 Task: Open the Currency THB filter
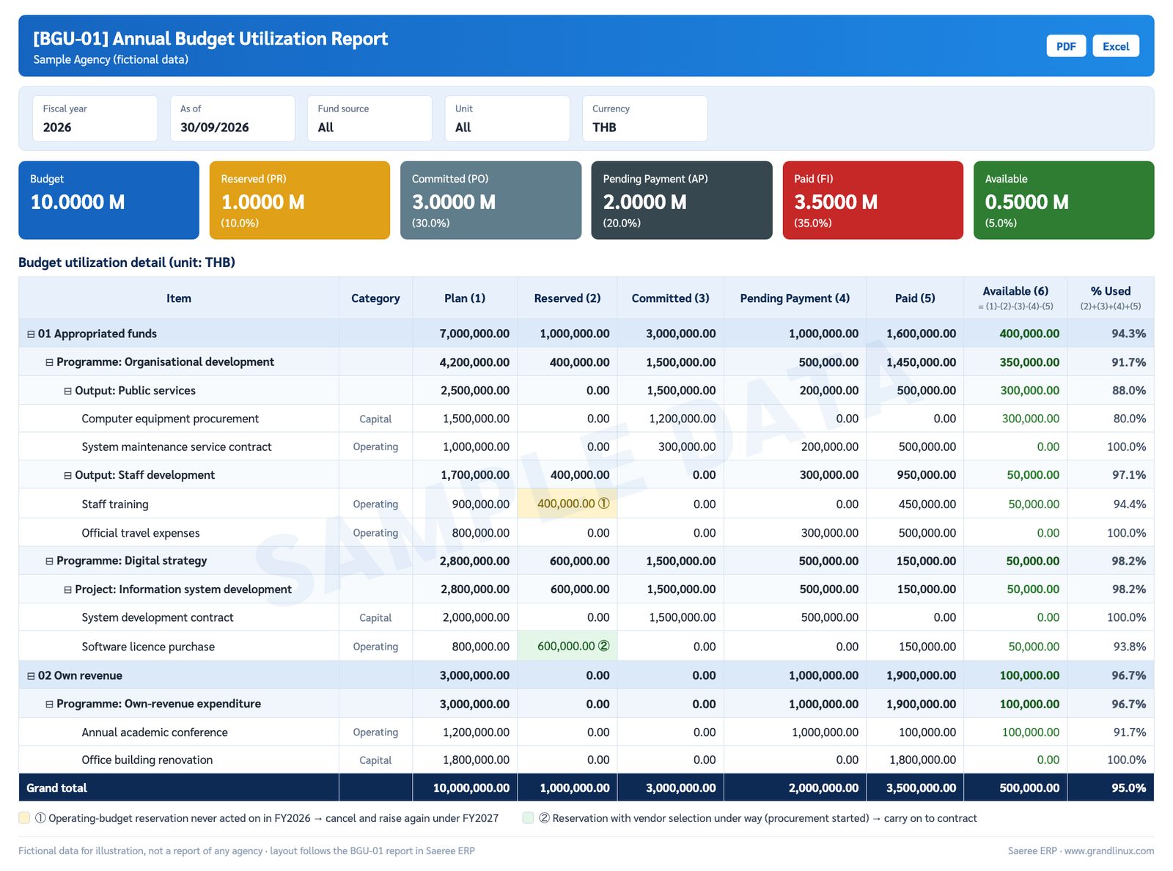click(644, 119)
